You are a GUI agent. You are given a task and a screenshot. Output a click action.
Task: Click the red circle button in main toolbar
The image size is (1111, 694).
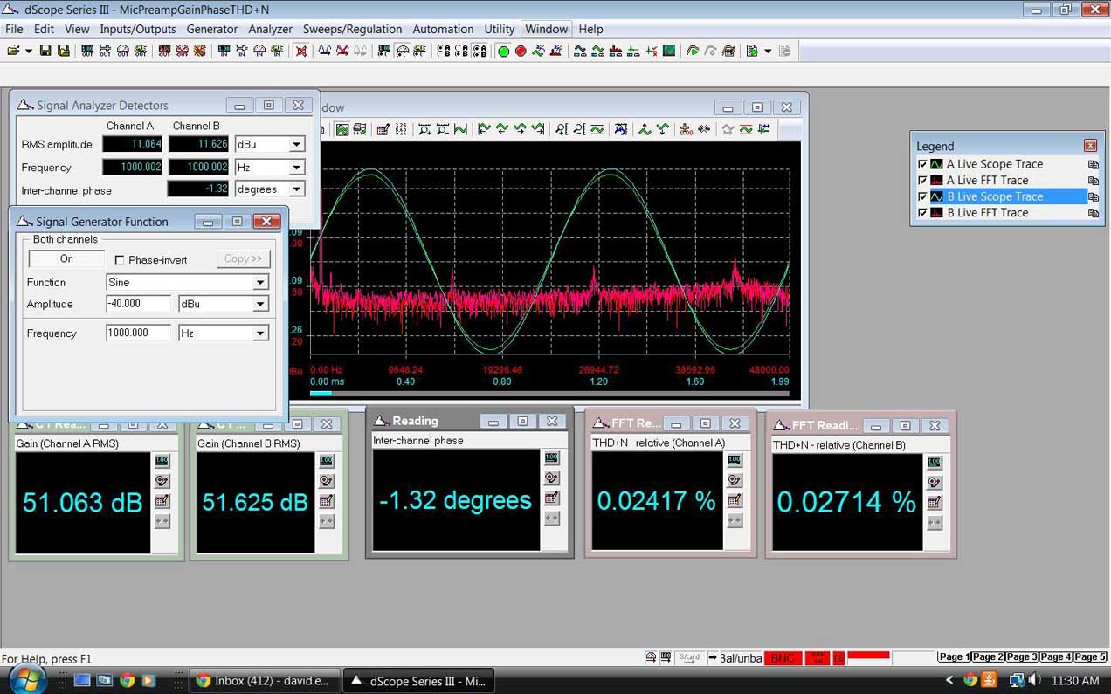pos(521,52)
